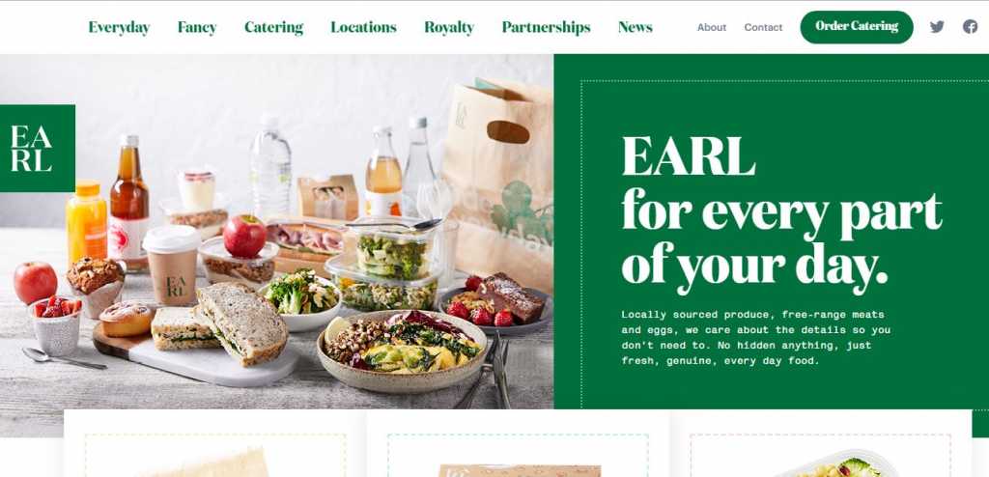The height and width of the screenshot is (477, 989).
Task: Click the Order Catering button
Action: pos(857,27)
